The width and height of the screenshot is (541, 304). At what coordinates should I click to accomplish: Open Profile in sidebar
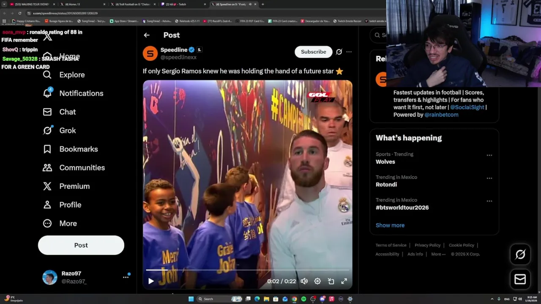[62, 205]
